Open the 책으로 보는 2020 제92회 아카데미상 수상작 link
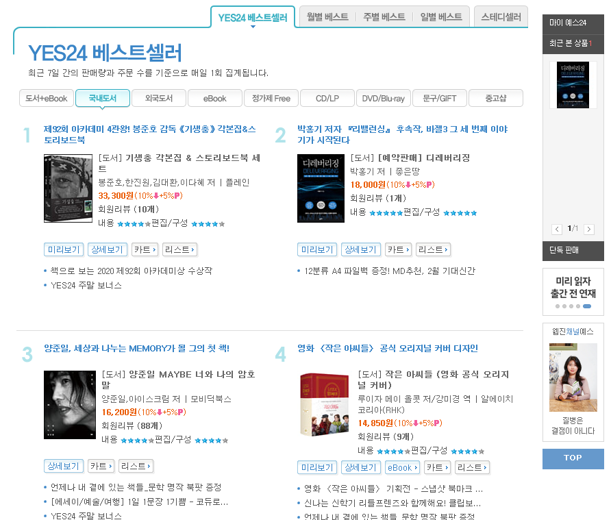The image size is (611, 520). pos(132,271)
